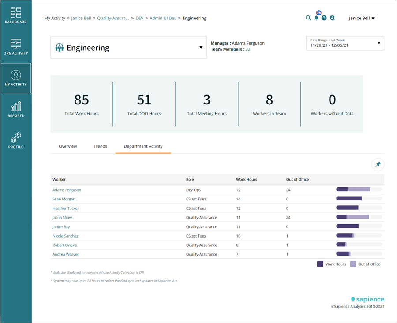Image resolution: width=397 pixels, height=323 pixels.
Task: Open worker Andrea Weaver
Action: point(66,254)
